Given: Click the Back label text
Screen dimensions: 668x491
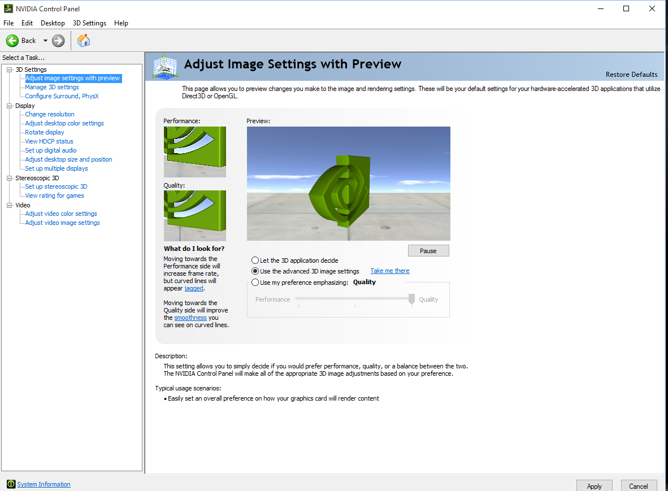Looking at the screenshot, I should point(29,41).
